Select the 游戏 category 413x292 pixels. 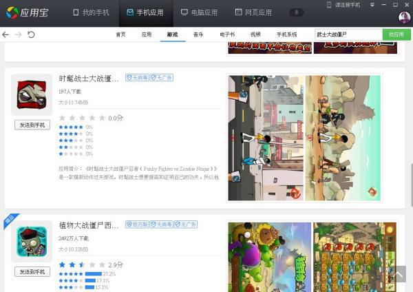tap(173, 34)
